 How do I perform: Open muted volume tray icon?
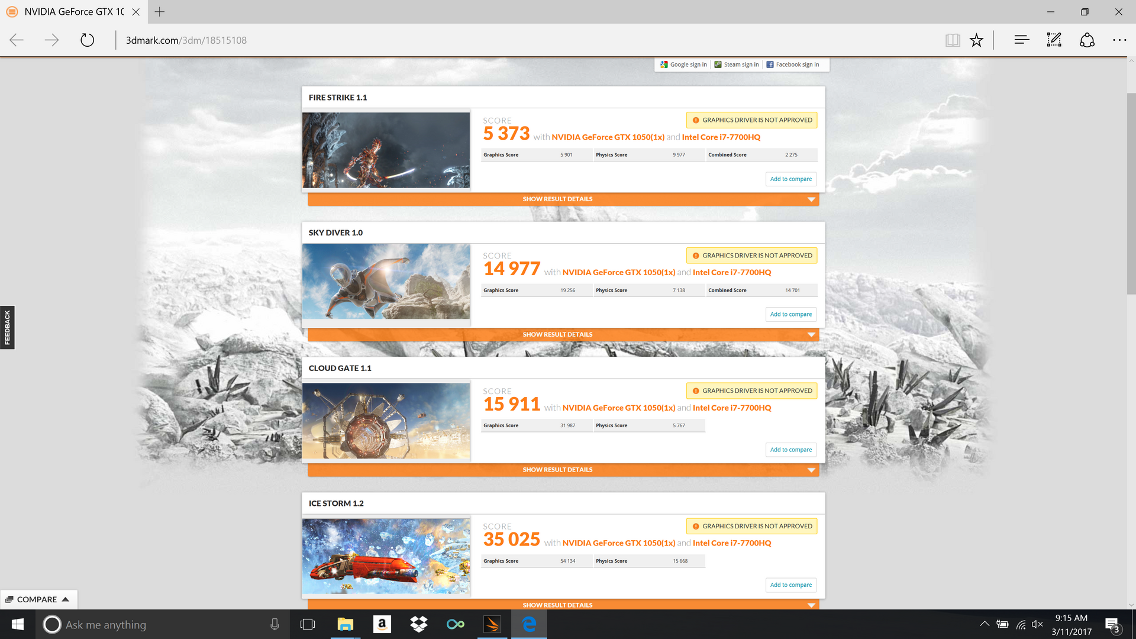[1037, 624]
